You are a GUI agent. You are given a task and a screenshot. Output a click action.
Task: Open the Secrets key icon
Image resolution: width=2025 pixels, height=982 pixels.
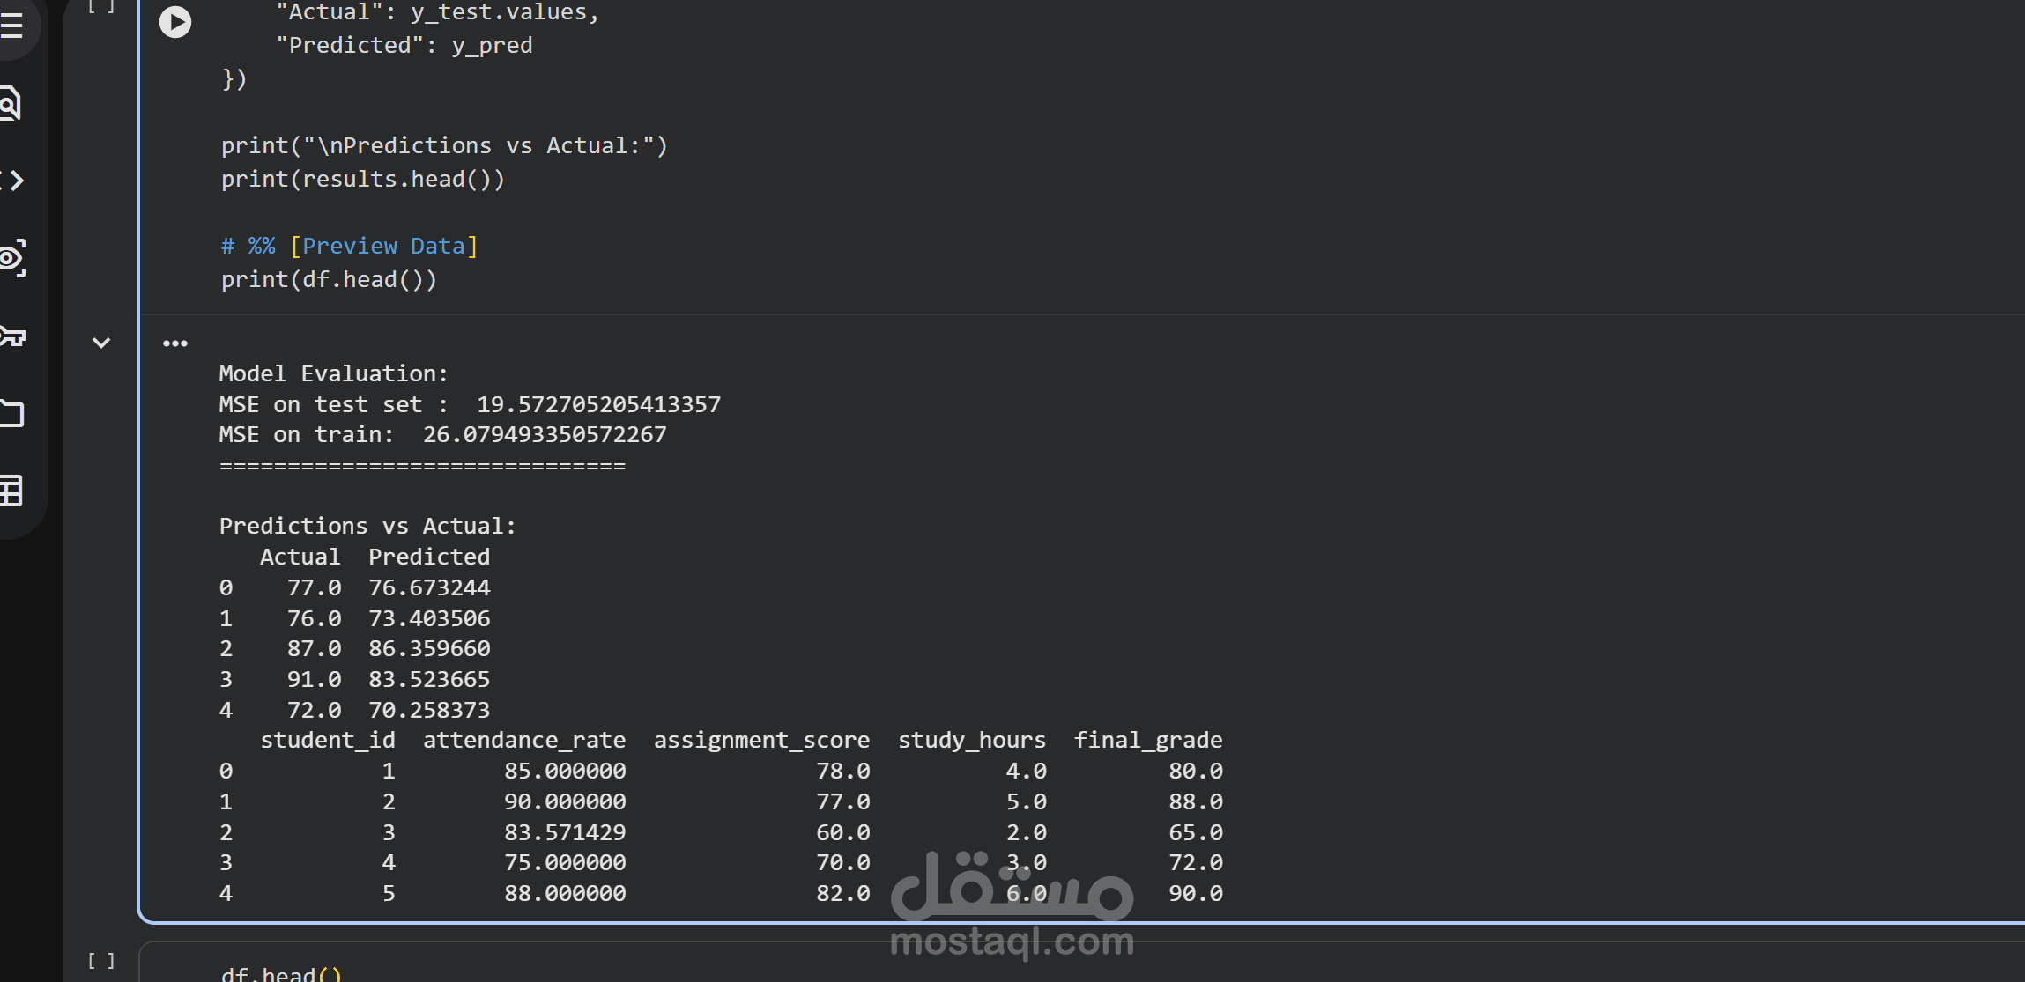click(x=11, y=336)
